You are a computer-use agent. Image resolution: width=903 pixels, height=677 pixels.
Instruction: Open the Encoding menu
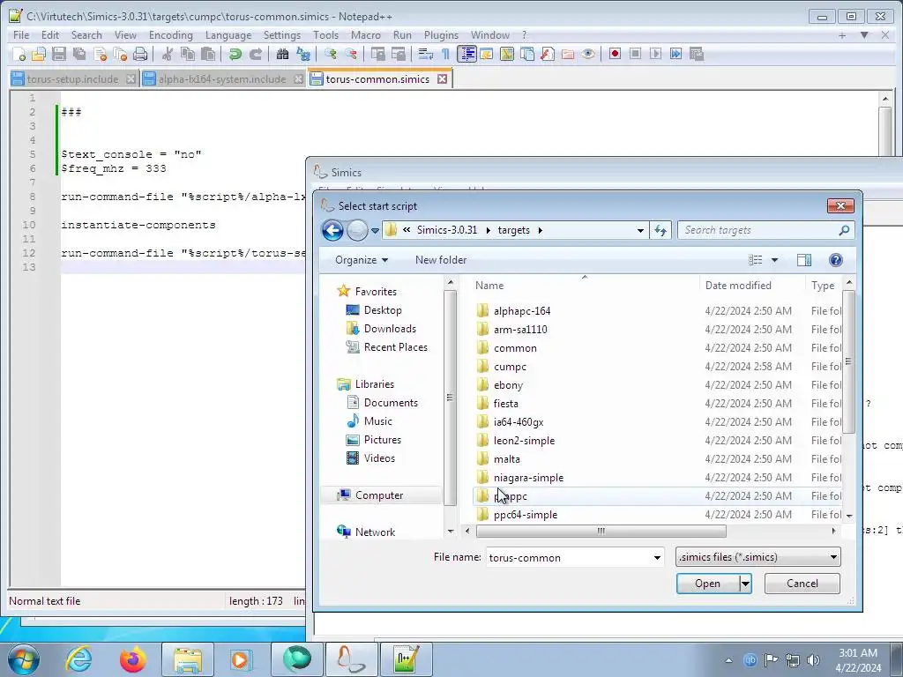pos(170,35)
